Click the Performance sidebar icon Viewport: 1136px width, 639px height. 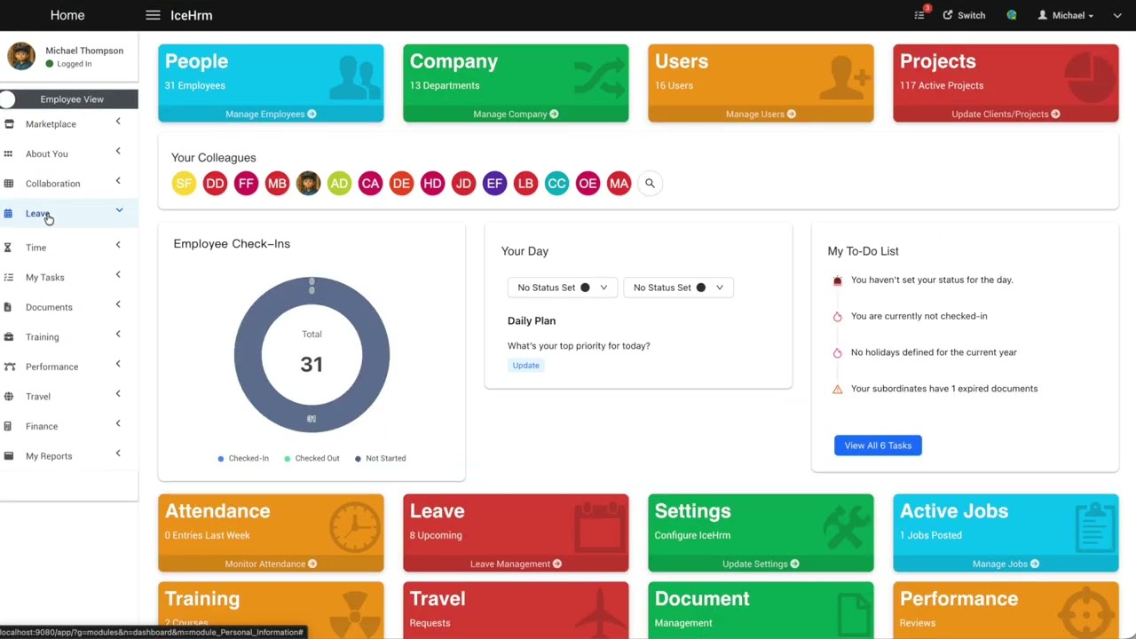click(x=8, y=367)
